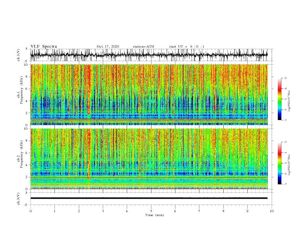This screenshot has height=237, width=306.
Task: Click inside the ch.1 frequency spectrogram
Action: coord(149,94)
